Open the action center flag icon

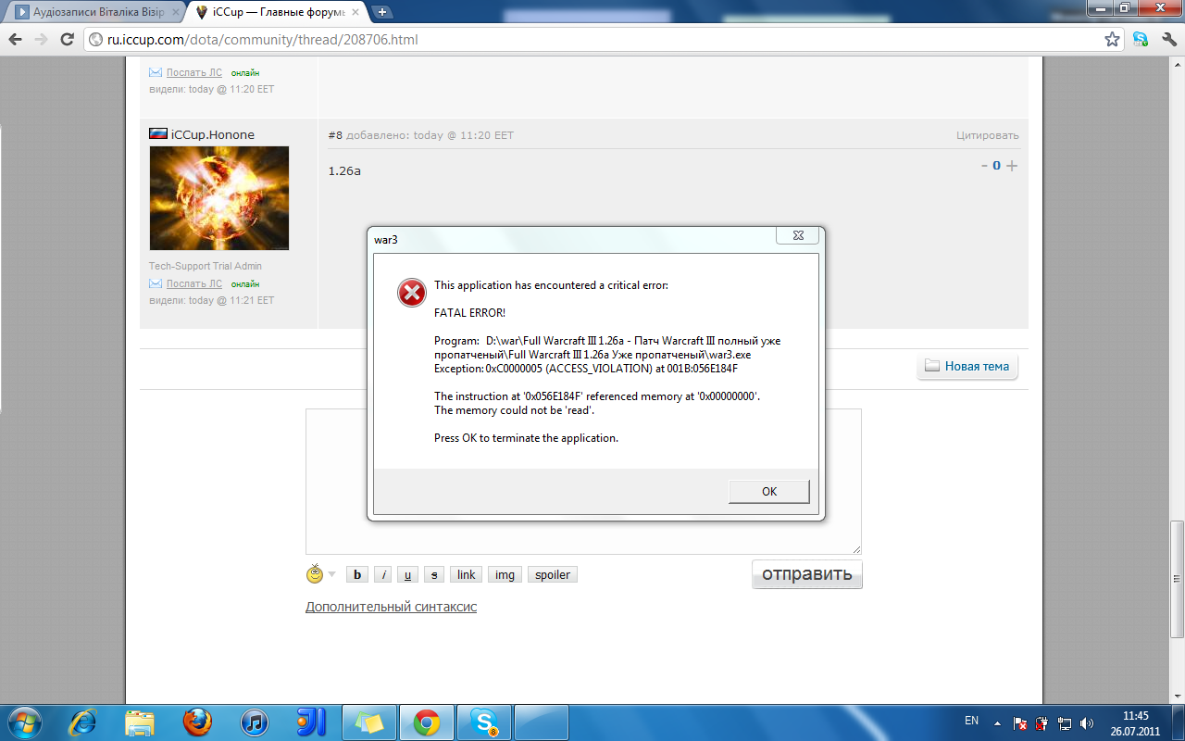[x=1020, y=722]
